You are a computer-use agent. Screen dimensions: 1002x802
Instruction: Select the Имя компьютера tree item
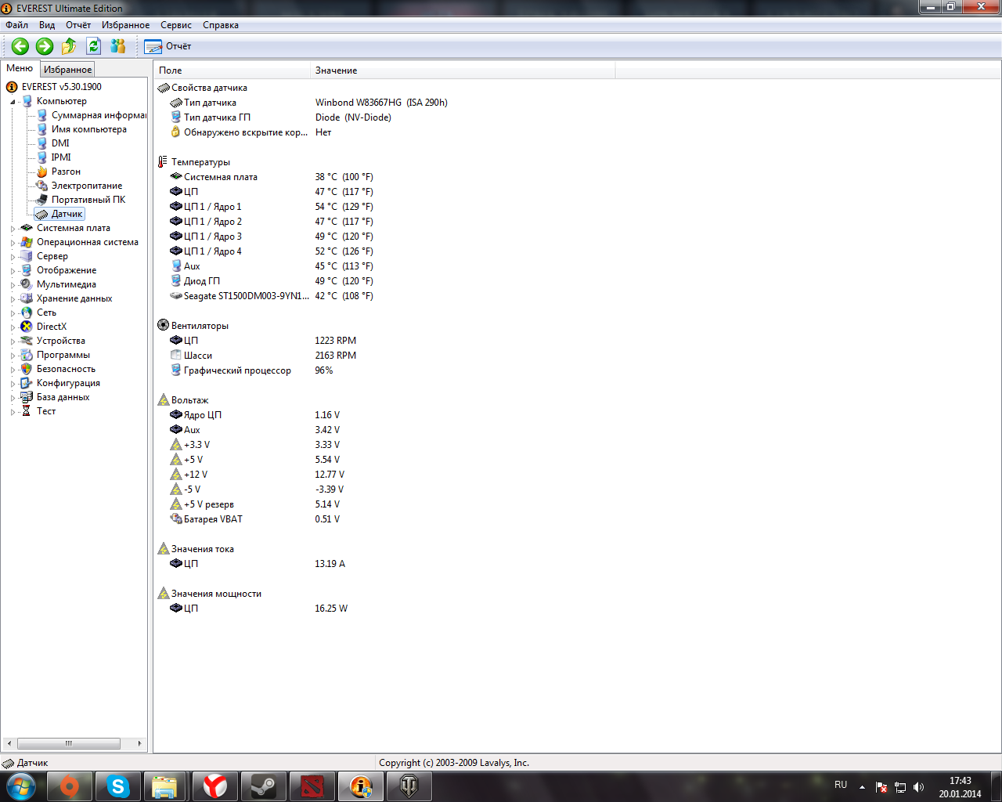point(88,129)
